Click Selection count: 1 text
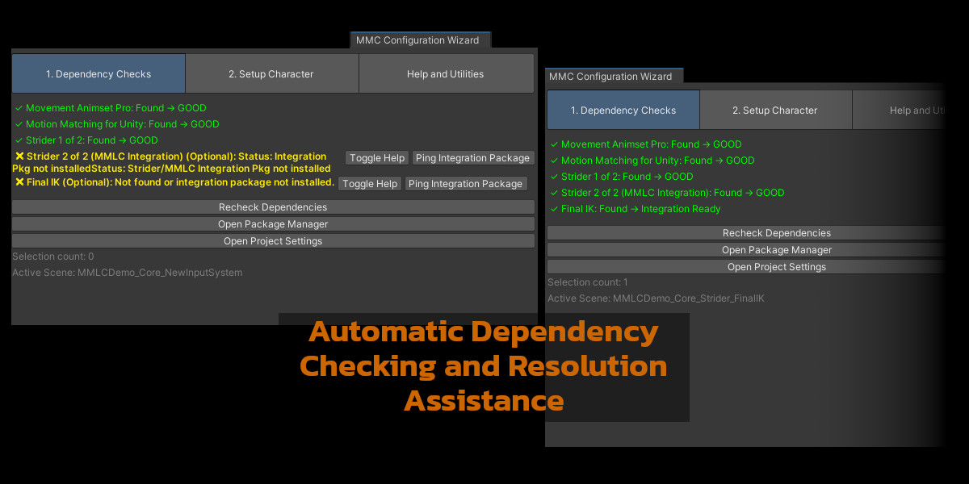The height and width of the screenshot is (484, 969). tap(588, 282)
